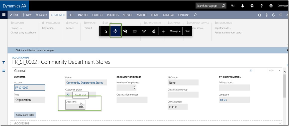This screenshot has height=126, width=289.
Task: Choose the Summary tool in personalization toolbar
Action: (x=135, y=31)
